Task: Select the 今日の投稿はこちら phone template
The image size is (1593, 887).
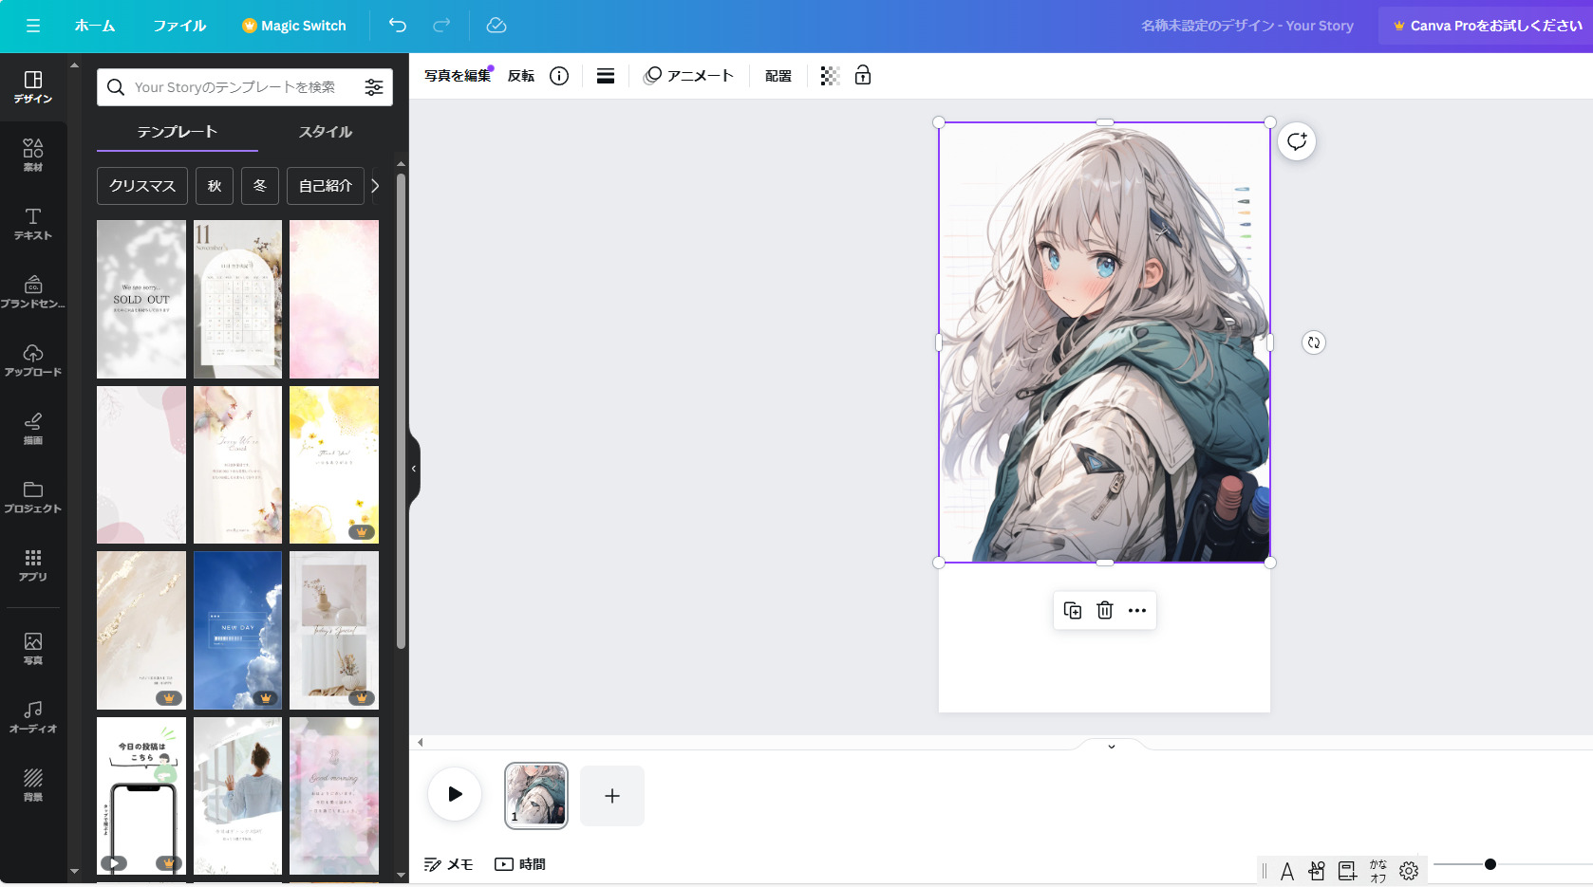Action: pos(141,796)
